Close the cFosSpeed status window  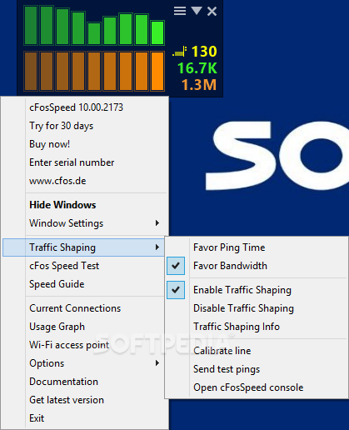[x=212, y=12]
